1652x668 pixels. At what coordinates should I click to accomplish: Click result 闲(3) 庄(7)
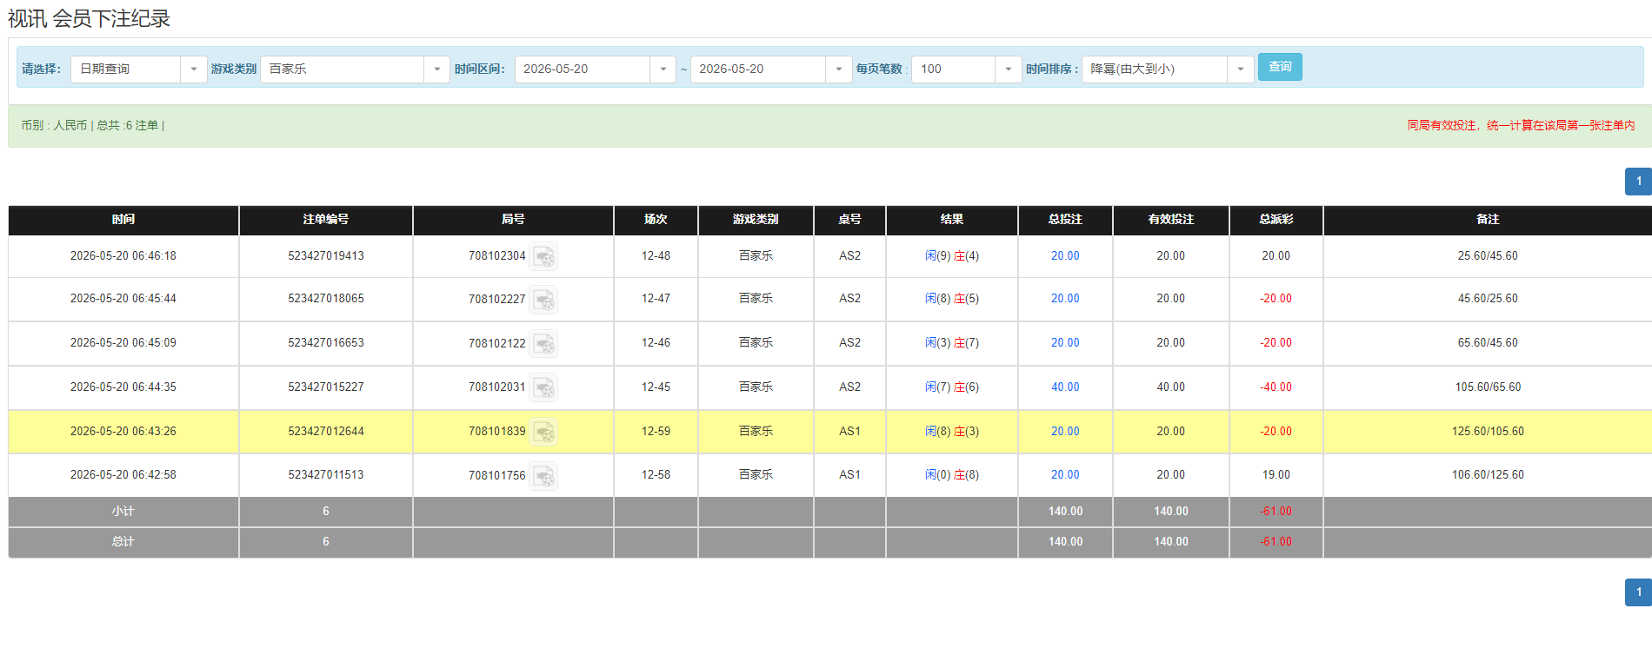tap(952, 343)
